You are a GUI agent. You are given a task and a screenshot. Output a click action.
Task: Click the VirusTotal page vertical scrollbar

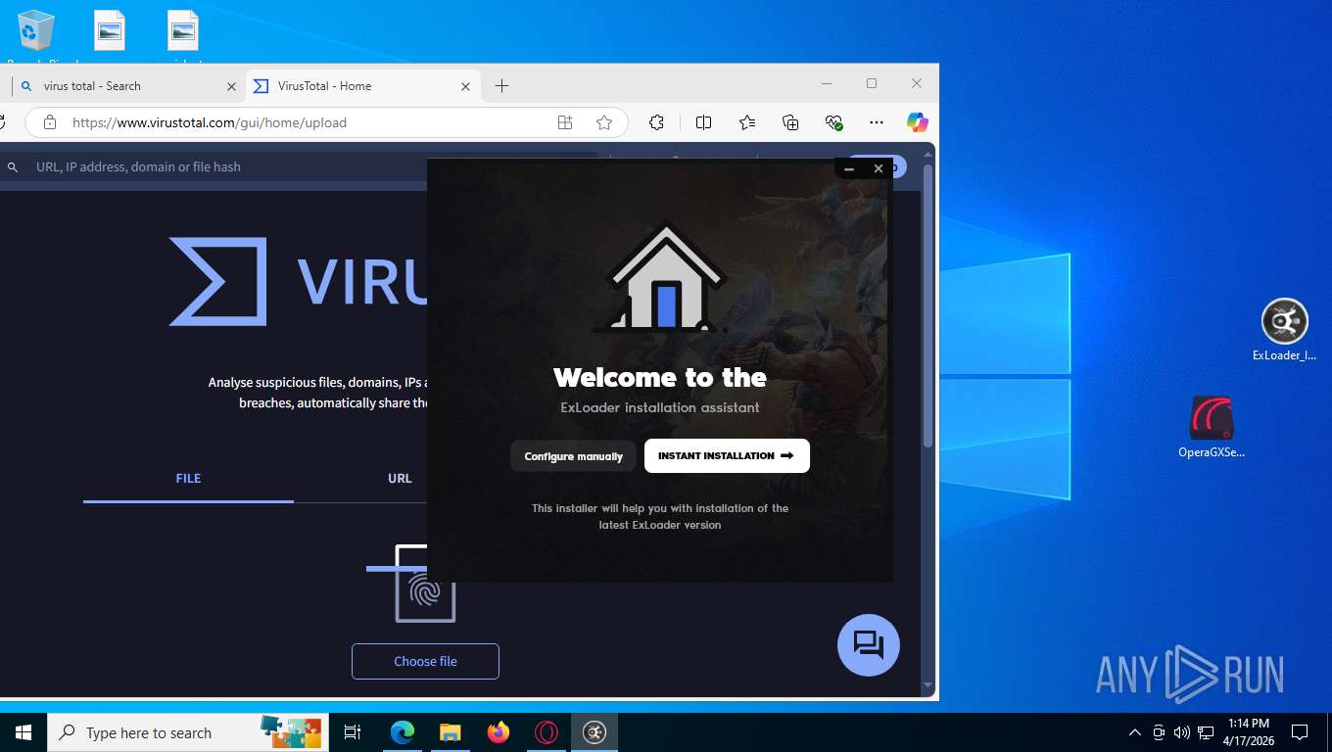coord(928,306)
